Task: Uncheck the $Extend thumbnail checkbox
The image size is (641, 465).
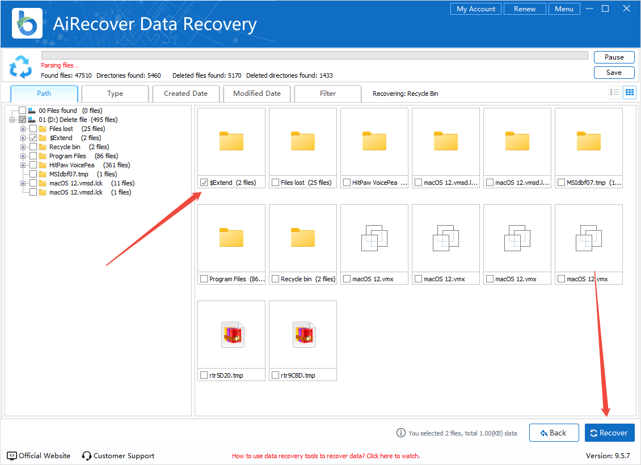Action: 204,183
